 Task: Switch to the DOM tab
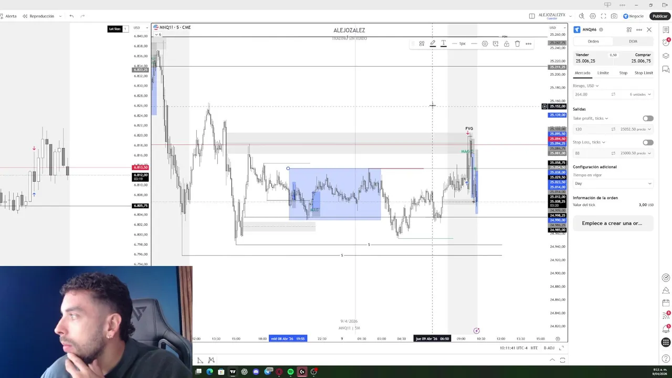click(633, 41)
